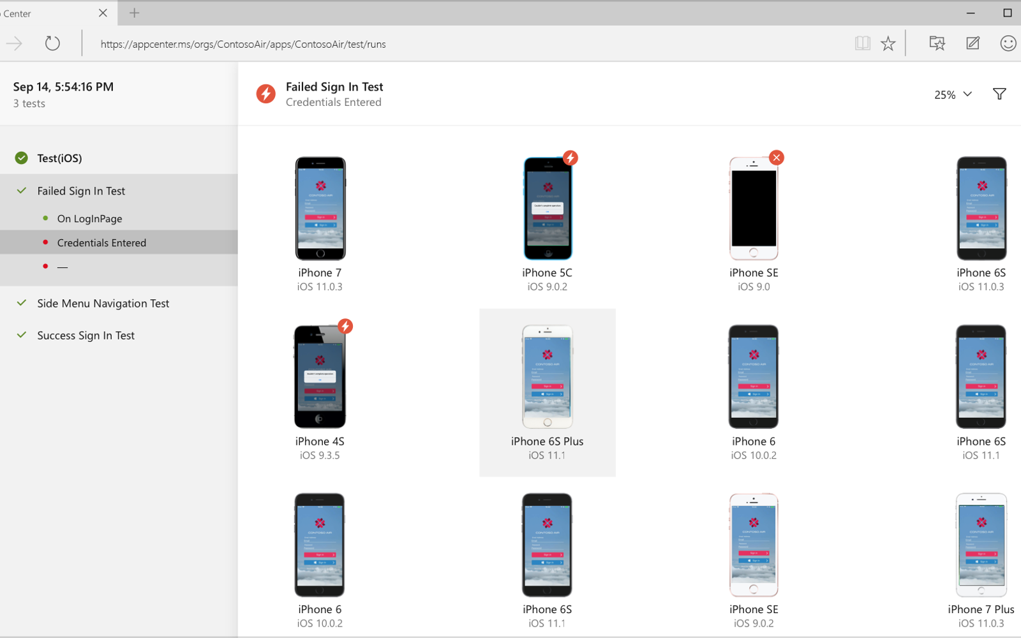Open the iPhone 6S Plus screenshot
This screenshot has width=1021, height=638.
click(x=547, y=378)
